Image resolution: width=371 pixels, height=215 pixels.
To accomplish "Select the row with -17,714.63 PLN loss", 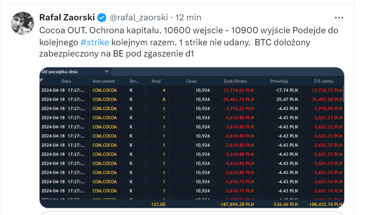I will (x=192, y=90).
